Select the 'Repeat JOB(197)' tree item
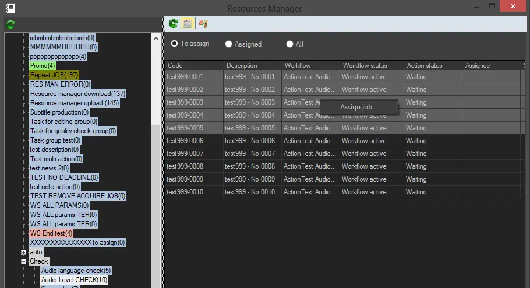The height and width of the screenshot is (288, 530). pos(54,75)
